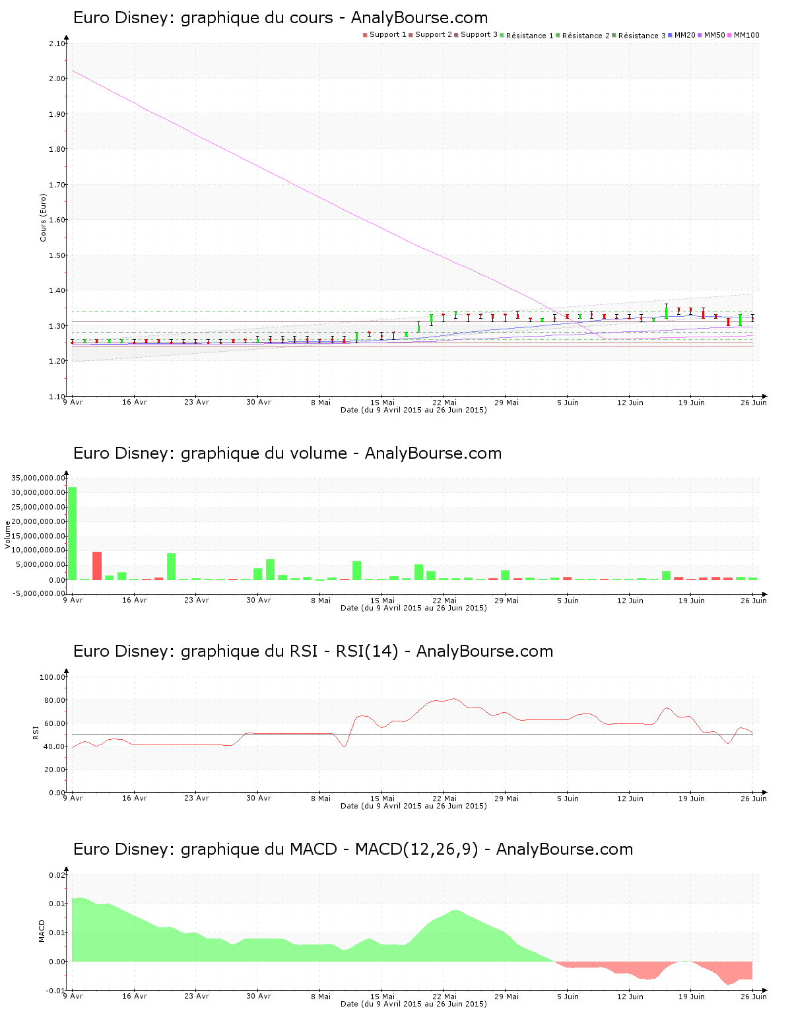Click the 'Cours (Euro)' y-axis label
This screenshot has height=1023, width=792.
tap(44, 218)
